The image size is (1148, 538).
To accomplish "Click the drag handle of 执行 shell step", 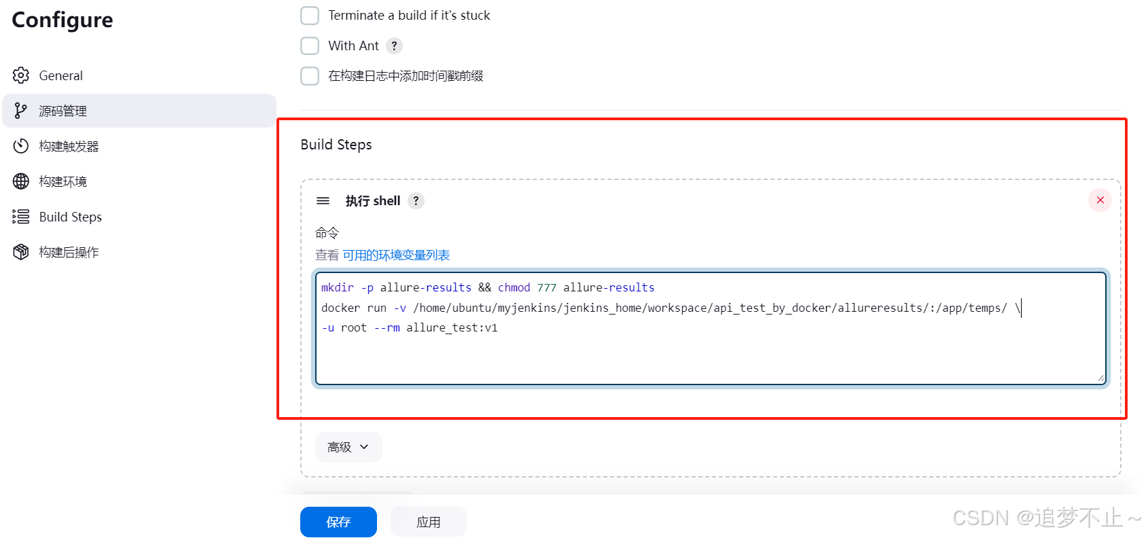I will tap(323, 201).
